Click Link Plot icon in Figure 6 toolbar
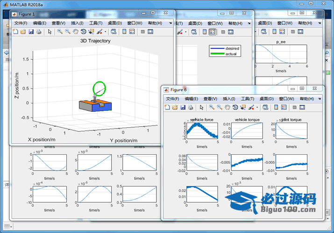Viewport: 334px width, 233px height. [x=265, y=107]
